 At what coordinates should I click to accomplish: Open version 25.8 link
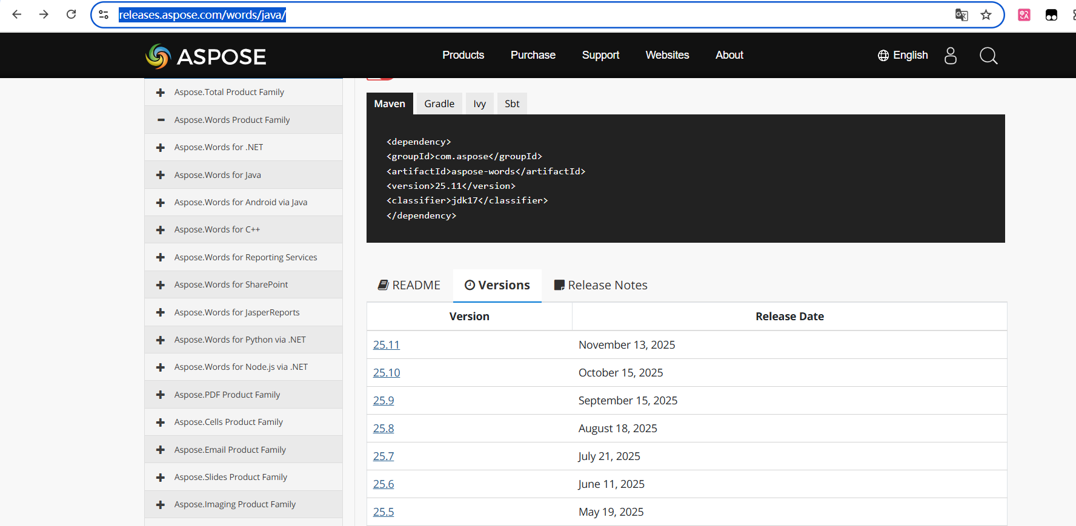point(384,428)
